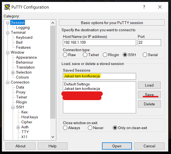171x154 pixels.
Task: Select Serial connection type option
Action: click(145, 55)
